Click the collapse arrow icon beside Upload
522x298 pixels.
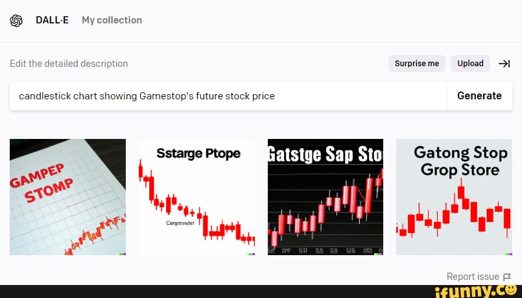(504, 64)
